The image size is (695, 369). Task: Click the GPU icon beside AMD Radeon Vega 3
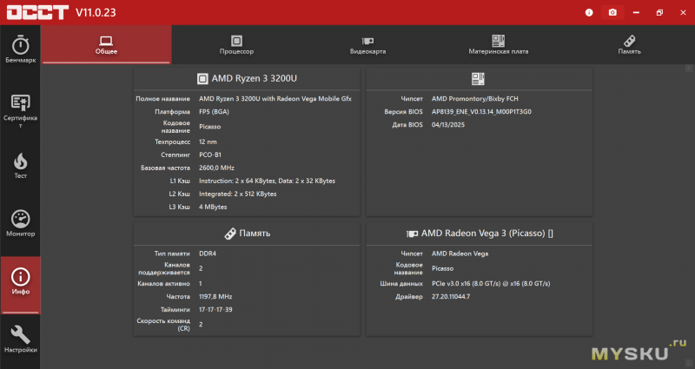[412, 234]
